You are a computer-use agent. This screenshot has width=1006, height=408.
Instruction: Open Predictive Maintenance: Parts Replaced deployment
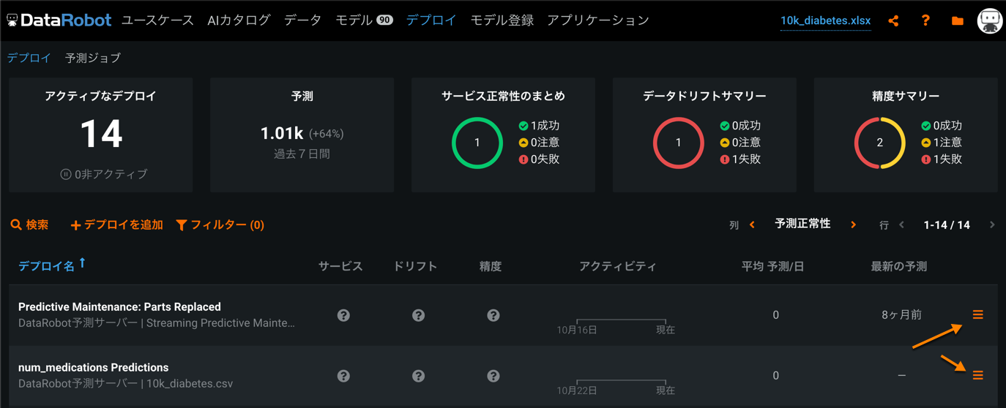click(119, 307)
